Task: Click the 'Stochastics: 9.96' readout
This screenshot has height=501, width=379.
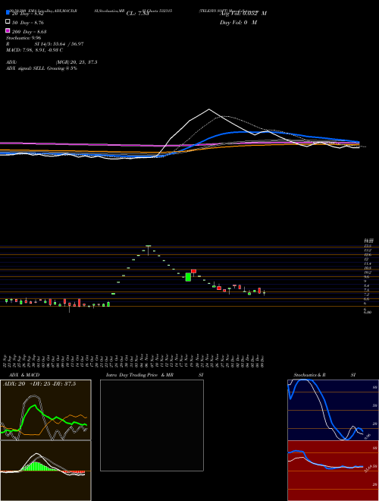Action: [23, 38]
